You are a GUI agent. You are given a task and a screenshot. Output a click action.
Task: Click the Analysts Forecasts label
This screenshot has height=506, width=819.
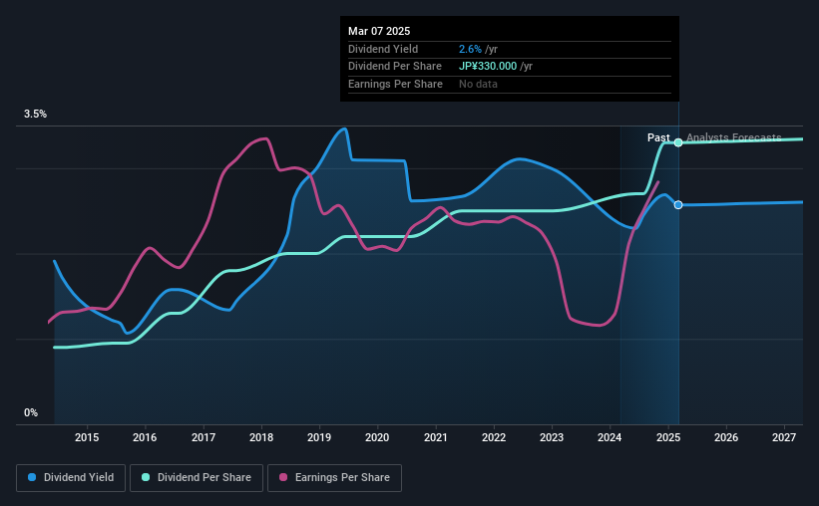pyautogui.click(x=734, y=137)
